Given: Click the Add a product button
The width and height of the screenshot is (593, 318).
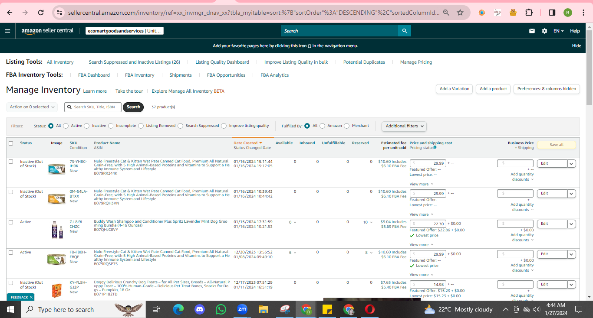Looking at the screenshot, I should pyautogui.click(x=494, y=89).
